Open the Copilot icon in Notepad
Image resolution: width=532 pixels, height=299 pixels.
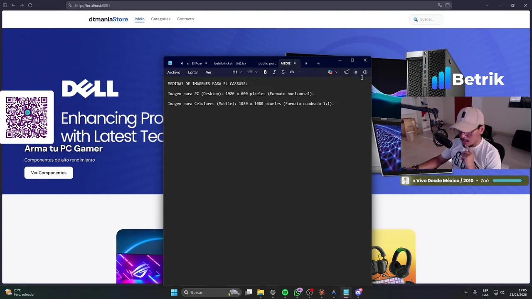click(x=330, y=72)
